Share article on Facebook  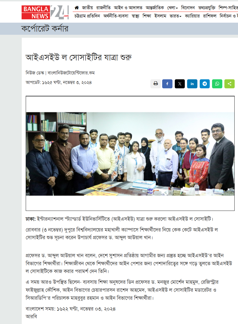tap(167, 84)
